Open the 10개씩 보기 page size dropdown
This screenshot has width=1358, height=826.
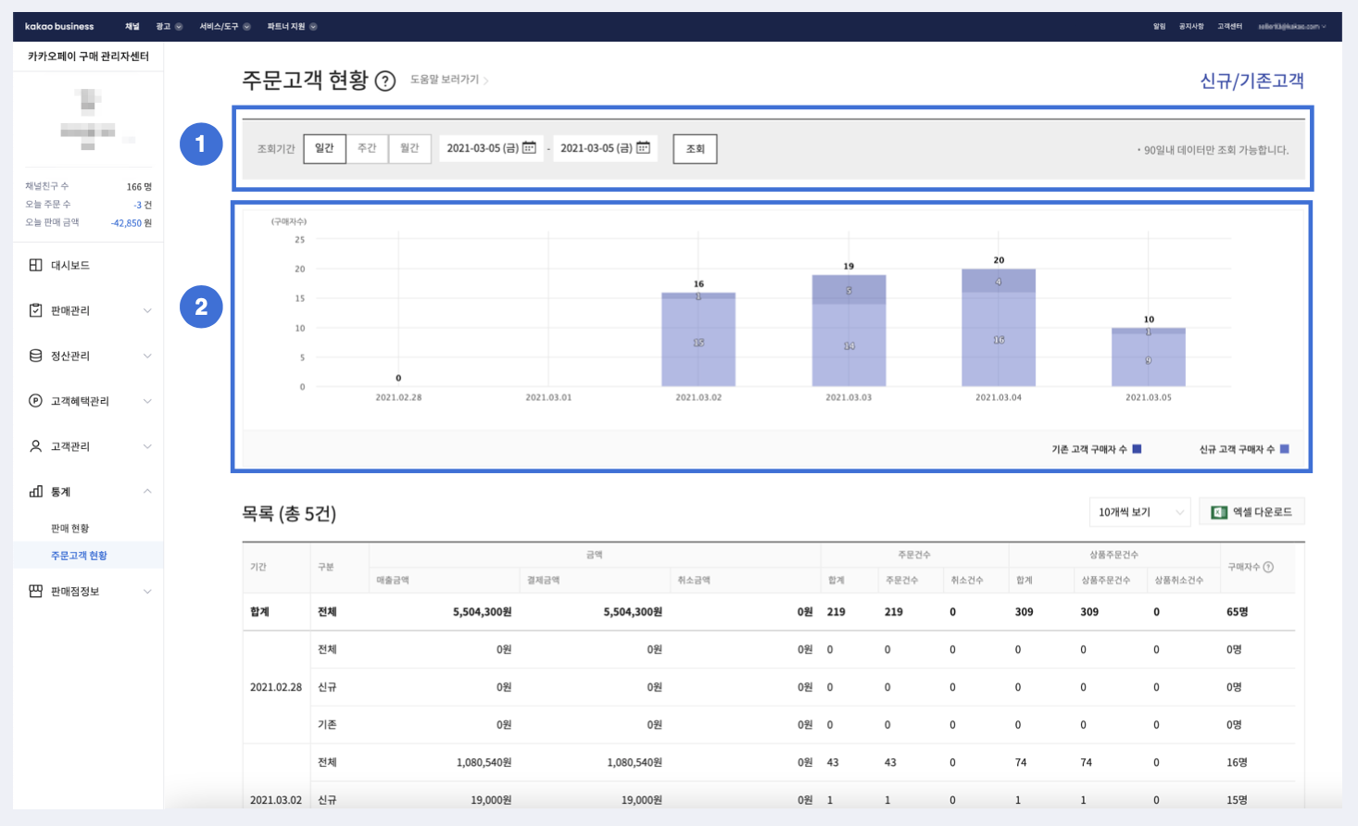point(1139,512)
